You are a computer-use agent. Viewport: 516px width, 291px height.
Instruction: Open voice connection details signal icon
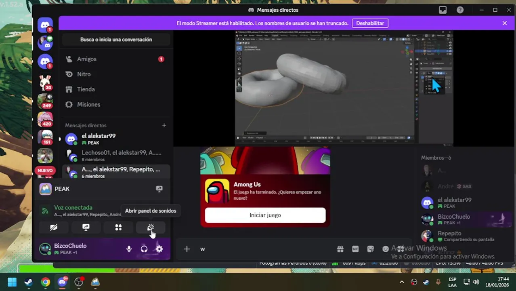[45, 211]
